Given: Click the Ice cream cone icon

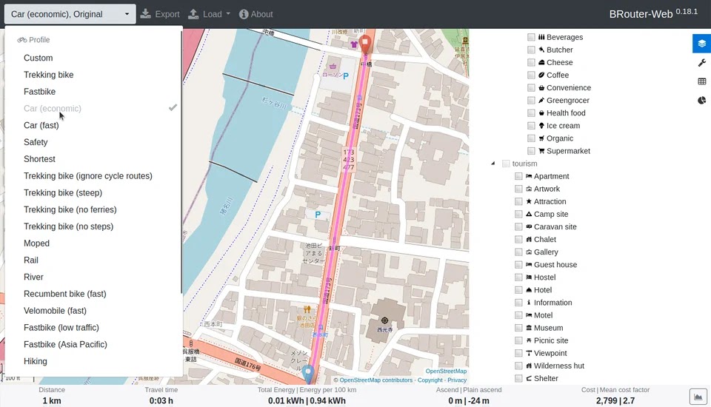Looking at the screenshot, I should [x=541, y=126].
